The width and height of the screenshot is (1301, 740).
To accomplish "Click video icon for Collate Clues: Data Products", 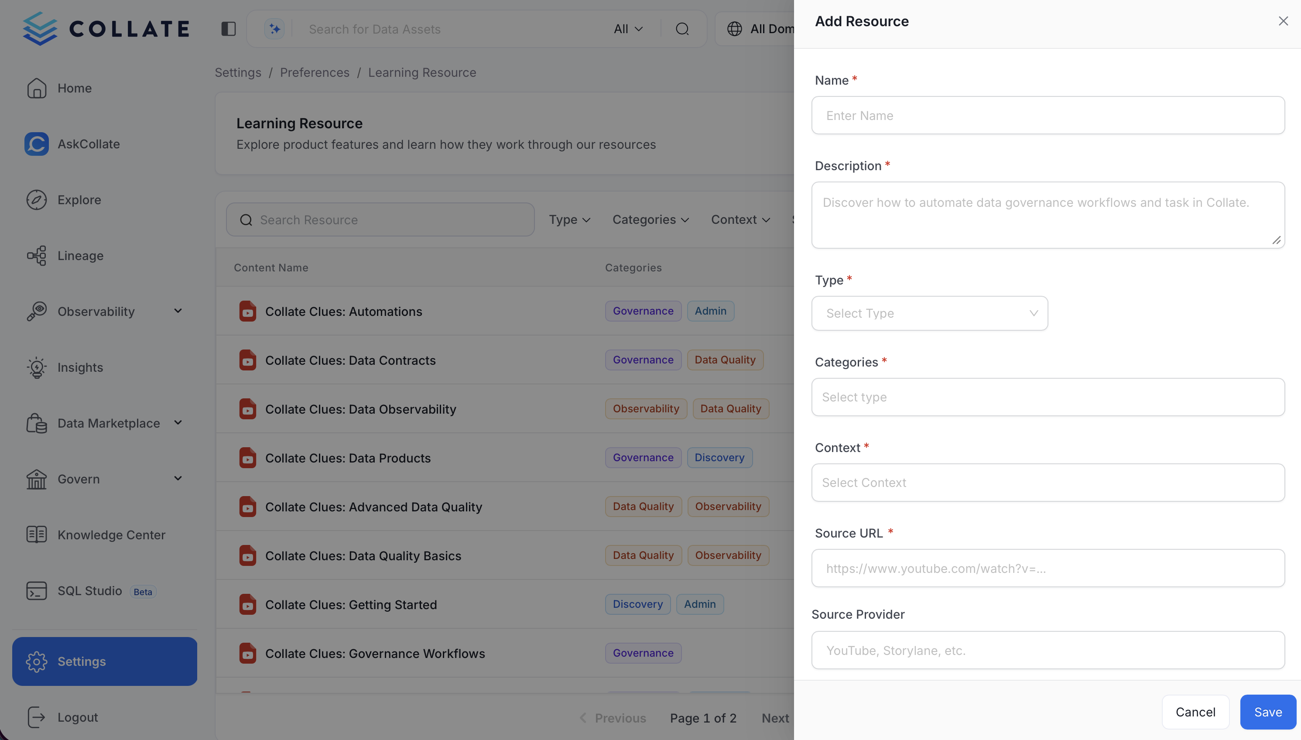I will pyautogui.click(x=248, y=458).
